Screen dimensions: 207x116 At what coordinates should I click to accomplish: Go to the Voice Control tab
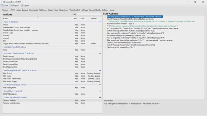click(74, 10)
